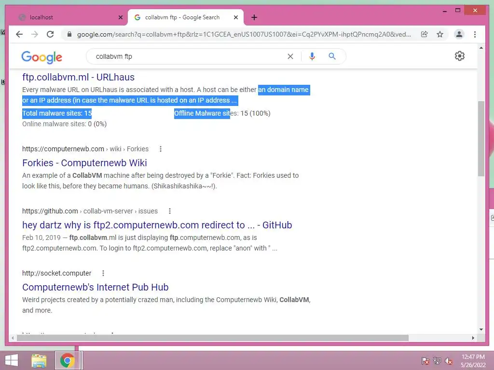The width and height of the screenshot is (494, 370).
Task: Open the Windows Start menu
Action: point(12,360)
